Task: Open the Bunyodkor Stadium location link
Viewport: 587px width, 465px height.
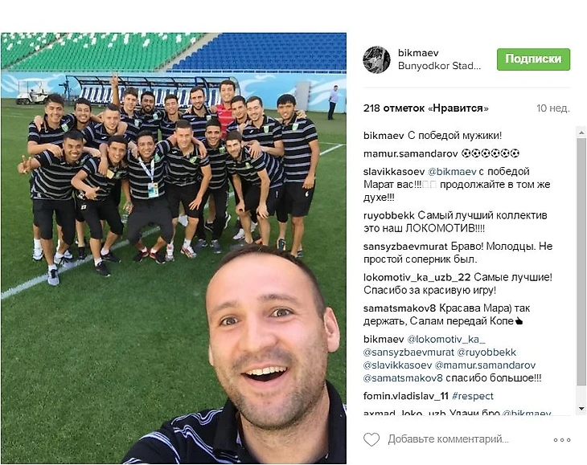Action: coord(439,66)
